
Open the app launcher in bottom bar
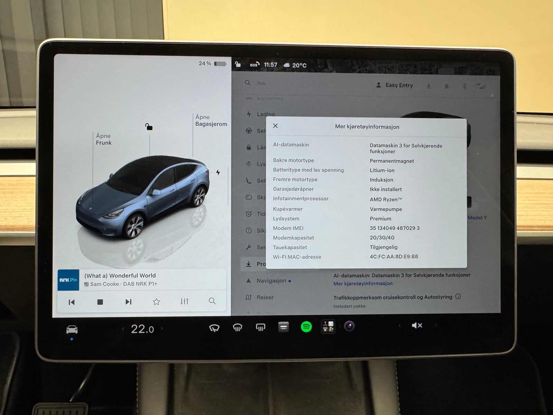click(283, 327)
